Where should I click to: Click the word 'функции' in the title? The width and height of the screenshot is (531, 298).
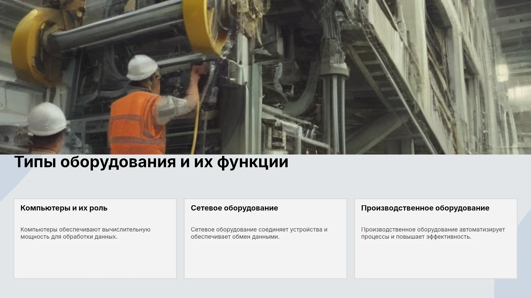253,162
